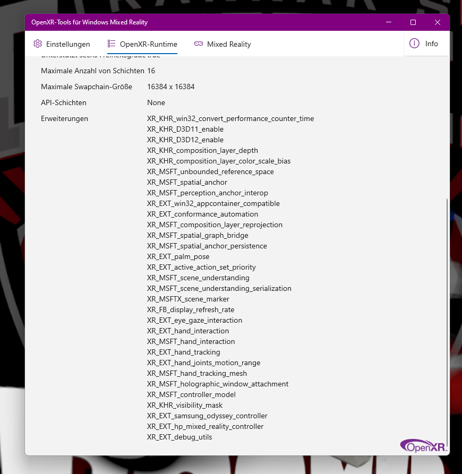Click XR_MSFT_controller_model
The width and height of the screenshot is (462, 474).
pos(191,394)
